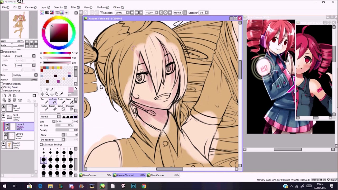
Task: Hide Layer1 with its eye icon
Action: click(x=3, y=143)
